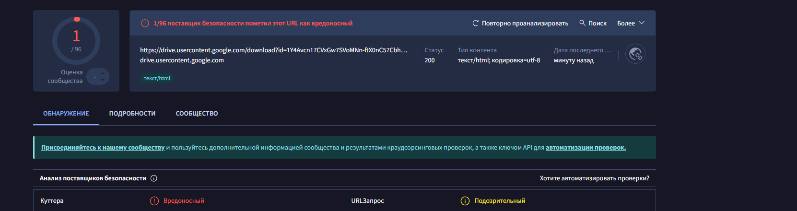The image size is (797, 211).
Task: Click Хотите автоматизировать проверки? link
Action: [x=594, y=178]
